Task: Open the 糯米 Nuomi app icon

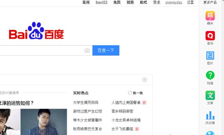Action: pos(210,16)
